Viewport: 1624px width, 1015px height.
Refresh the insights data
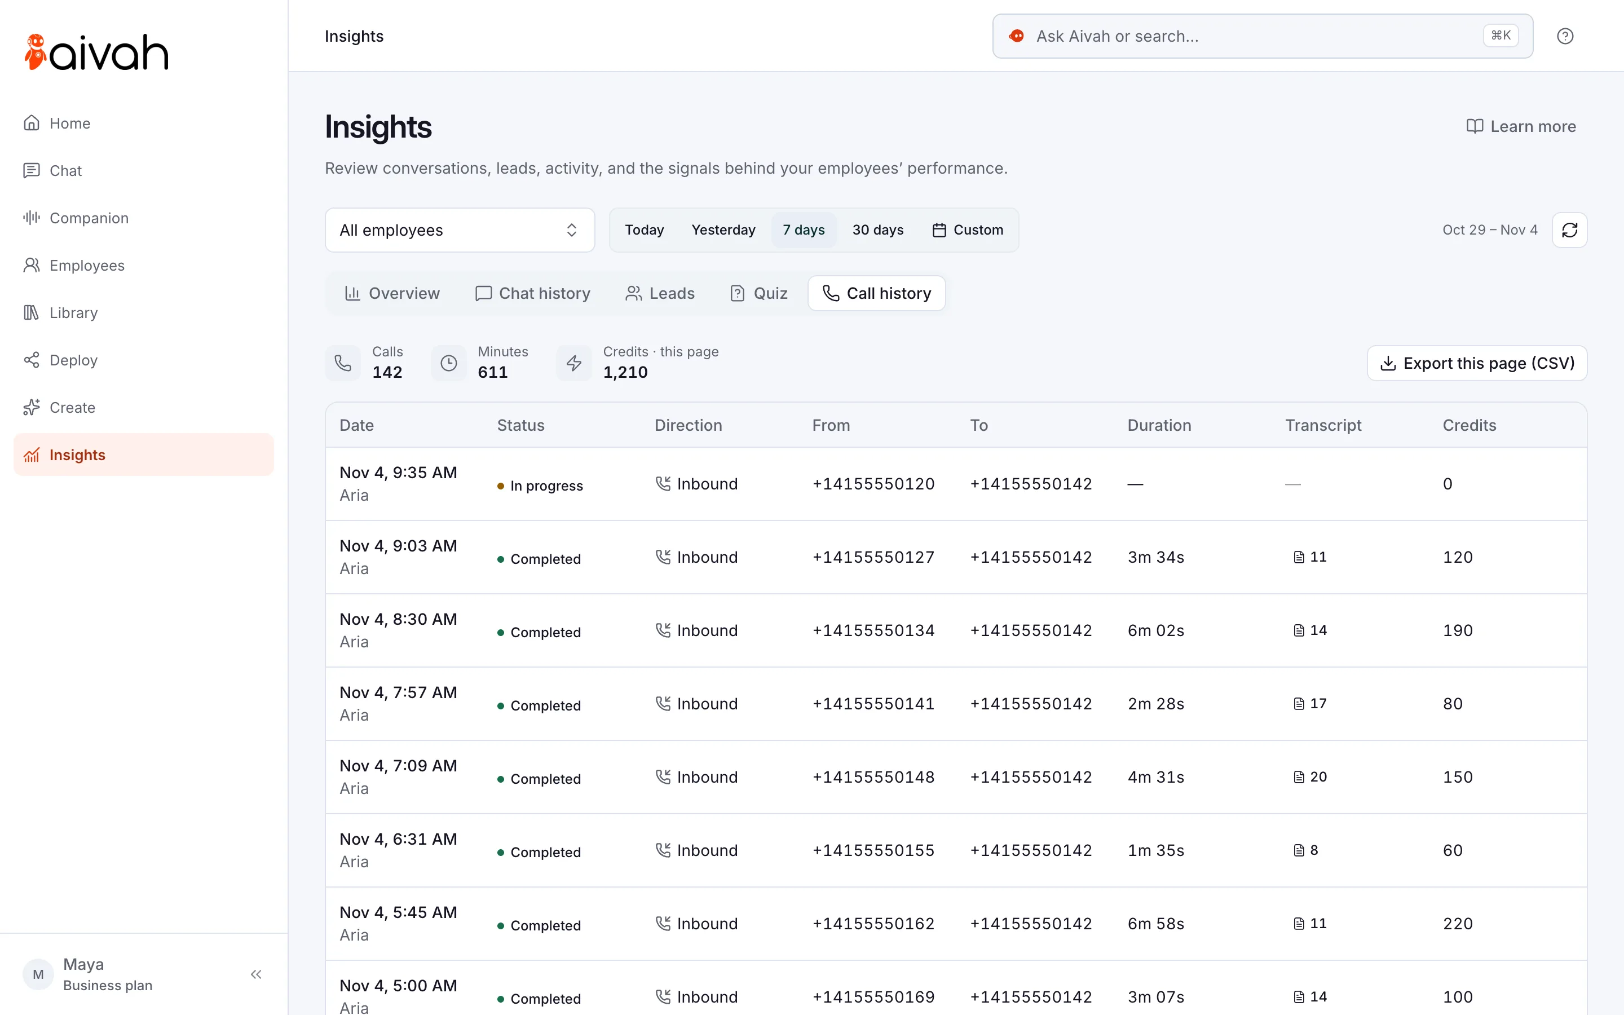tap(1570, 230)
